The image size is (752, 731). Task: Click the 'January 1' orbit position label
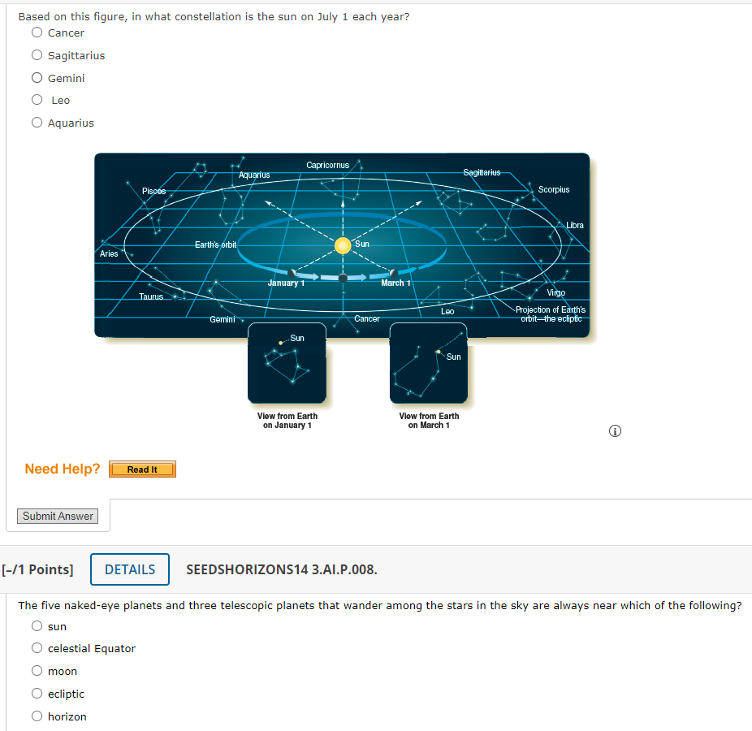(286, 283)
